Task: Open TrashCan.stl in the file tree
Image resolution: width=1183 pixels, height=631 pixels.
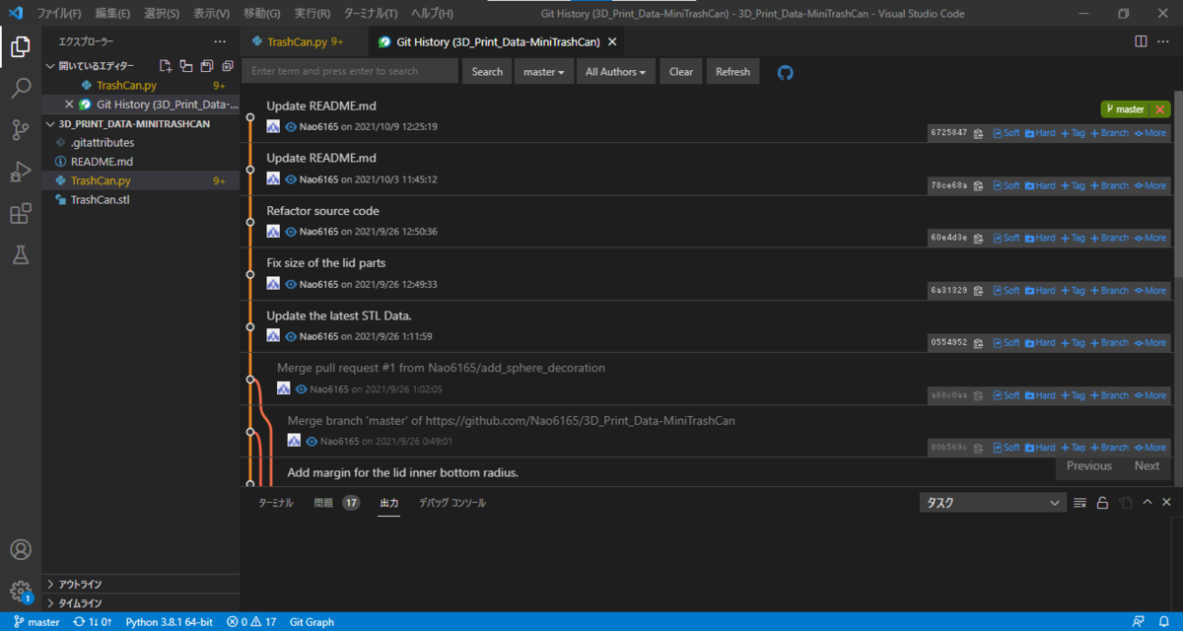Action: click(140, 199)
